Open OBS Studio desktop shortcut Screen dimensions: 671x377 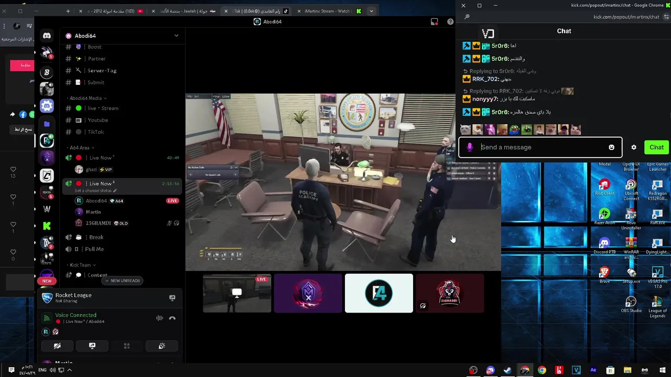(x=631, y=305)
